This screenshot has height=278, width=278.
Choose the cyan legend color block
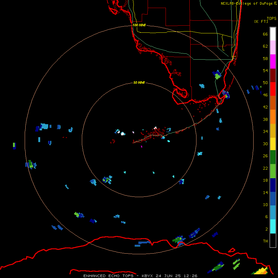273,226
